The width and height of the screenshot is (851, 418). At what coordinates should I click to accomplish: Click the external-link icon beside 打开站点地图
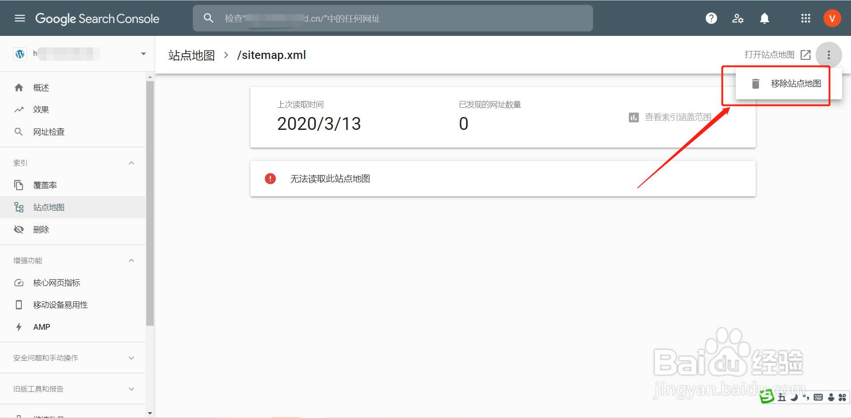coord(806,55)
